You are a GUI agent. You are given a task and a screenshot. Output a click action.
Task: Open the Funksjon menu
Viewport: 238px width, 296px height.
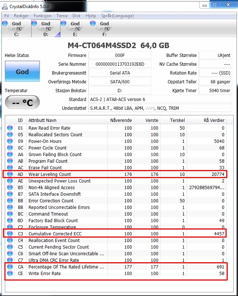[x=43, y=16]
